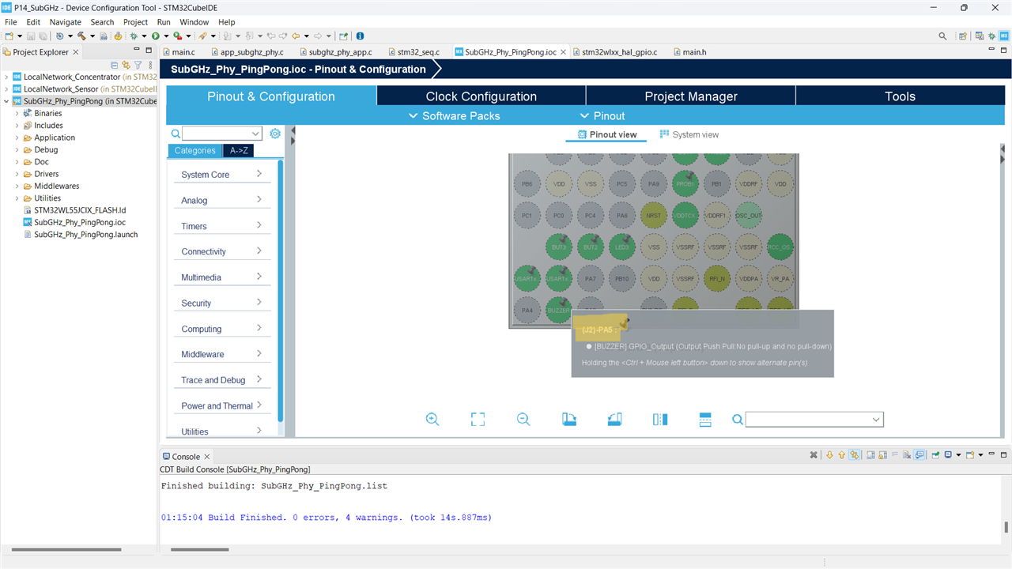Click the Run green play toolbar icon
Image resolution: width=1012 pixels, height=569 pixels.
click(x=156, y=36)
